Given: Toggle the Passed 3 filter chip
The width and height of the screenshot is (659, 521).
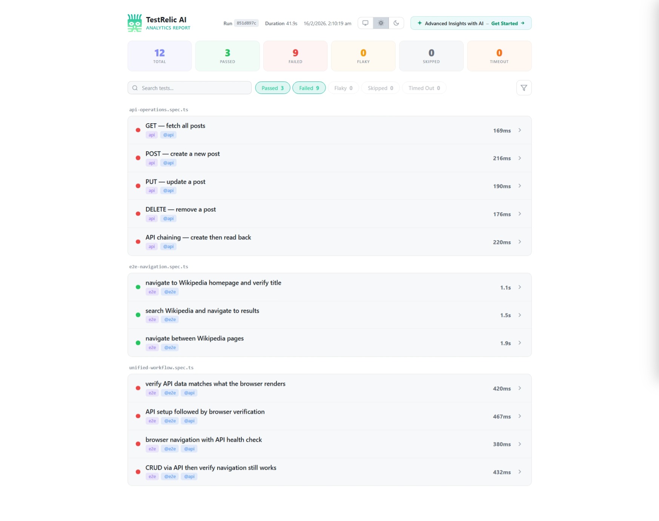Looking at the screenshot, I should [x=272, y=88].
